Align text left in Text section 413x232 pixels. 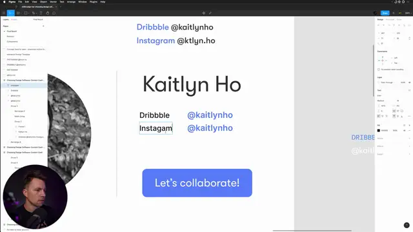pos(379,116)
